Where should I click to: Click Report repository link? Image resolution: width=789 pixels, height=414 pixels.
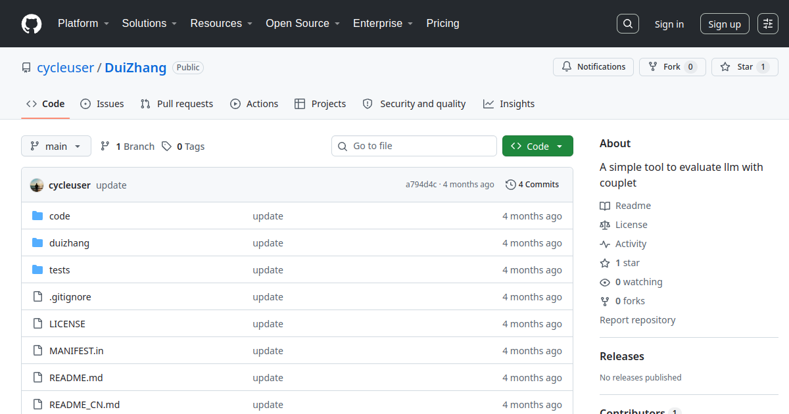638,320
